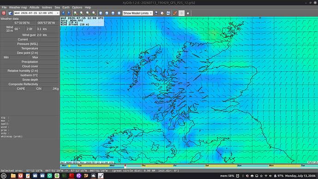The image size is (318, 179).
Task: Click the globe icon after Show Model Limits
Action: click(156, 13)
